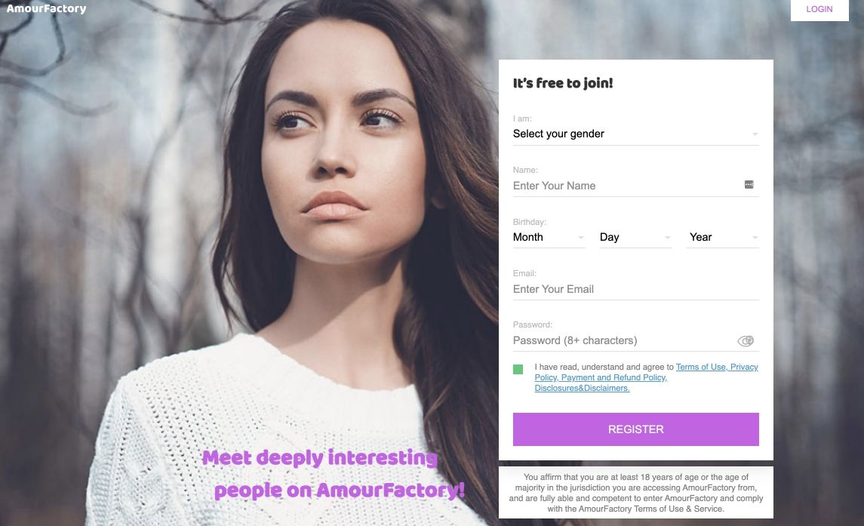Click the purple REGISTER button
Screen dimensions: 864x526
[636, 429]
